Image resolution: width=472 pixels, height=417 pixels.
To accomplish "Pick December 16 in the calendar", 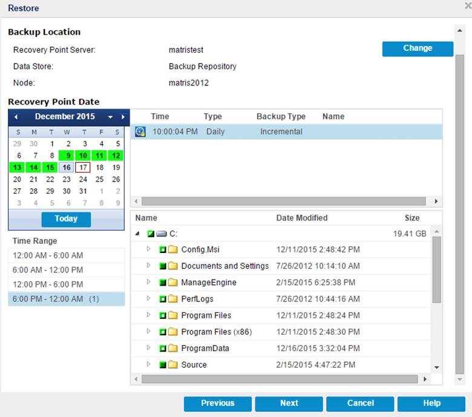I will pyautogui.click(x=67, y=168).
